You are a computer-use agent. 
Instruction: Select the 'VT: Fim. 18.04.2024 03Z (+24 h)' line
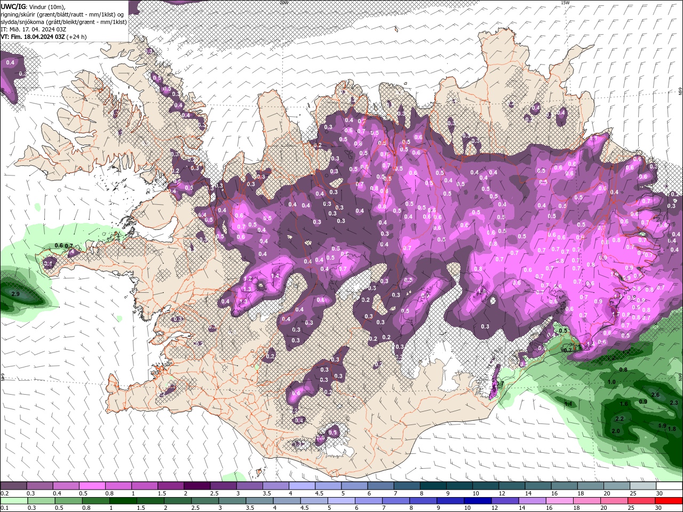(44, 37)
